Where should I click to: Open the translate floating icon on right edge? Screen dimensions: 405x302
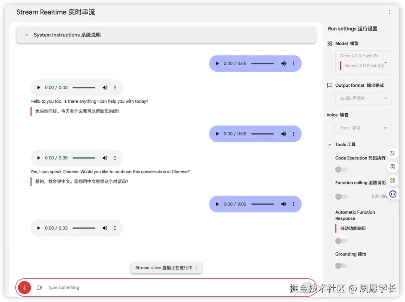[392, 153]
